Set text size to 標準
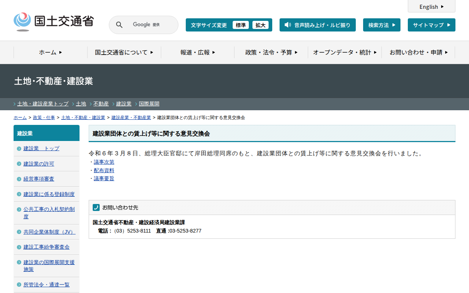Image resolution: width=469 pixels, height=293 pixels. coord(240,25)
